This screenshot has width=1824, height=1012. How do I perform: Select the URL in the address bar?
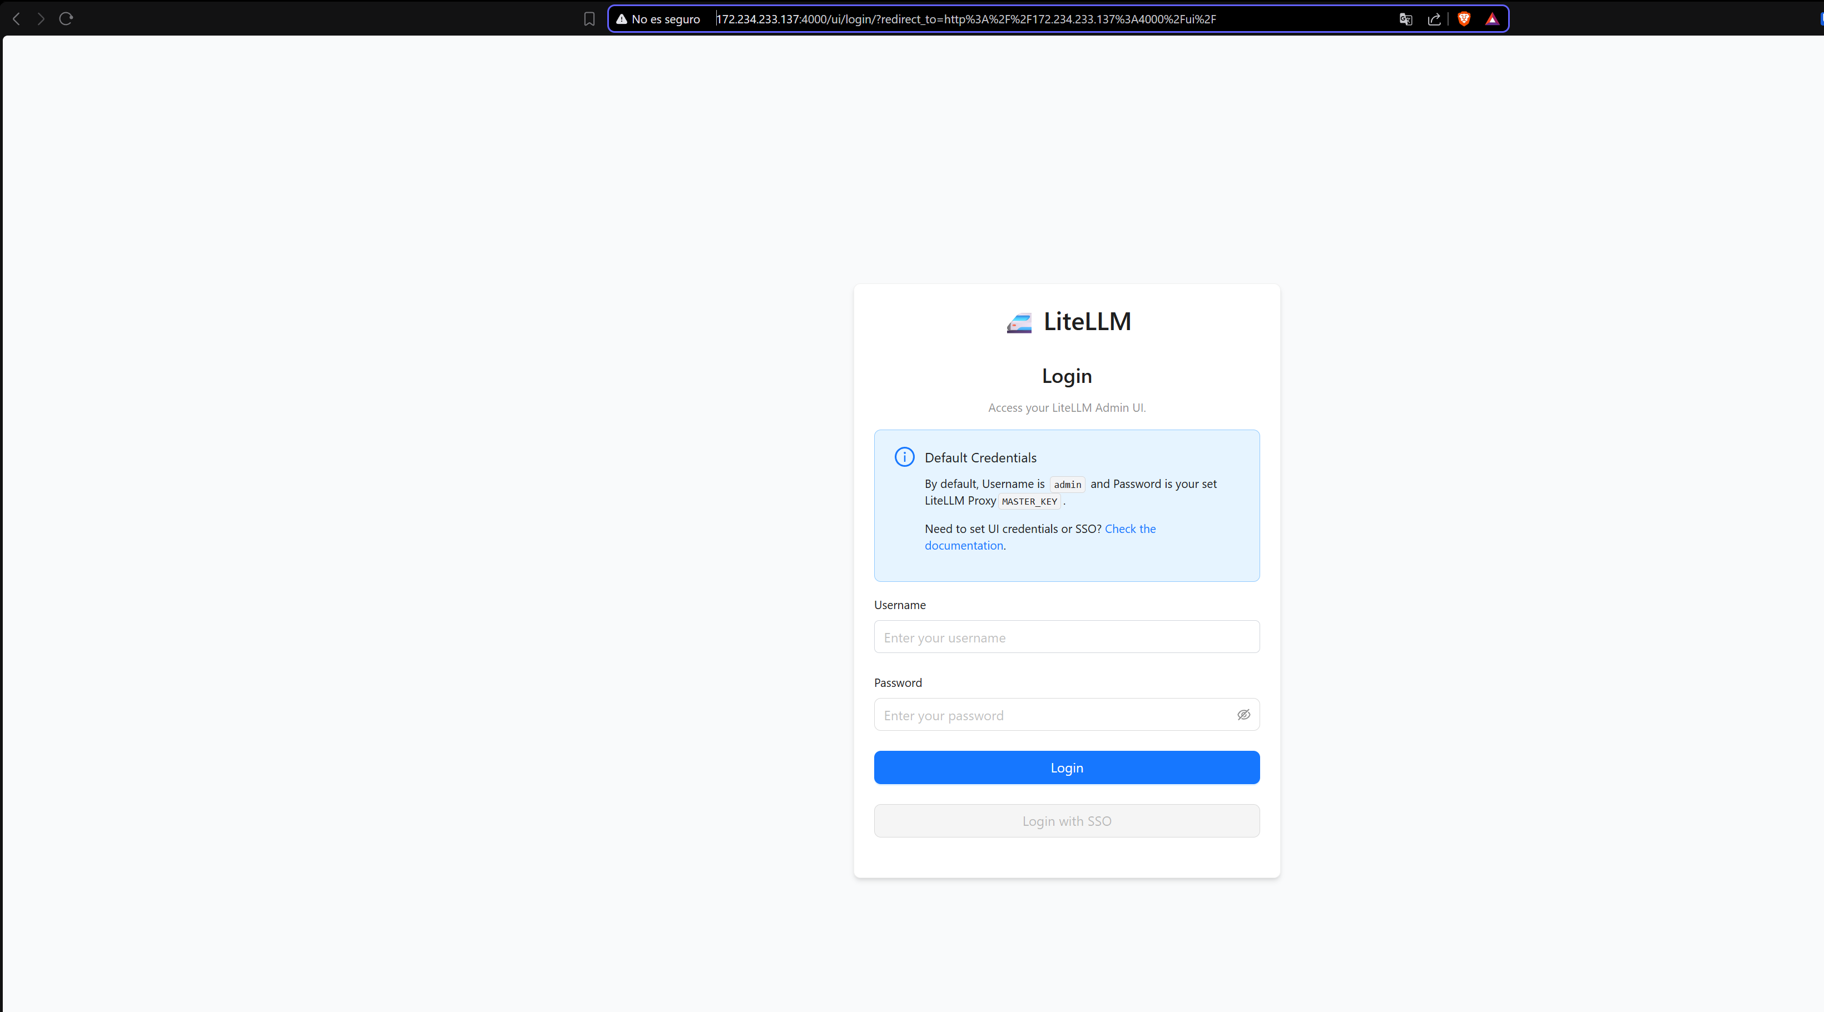click(x=966, y=19)
